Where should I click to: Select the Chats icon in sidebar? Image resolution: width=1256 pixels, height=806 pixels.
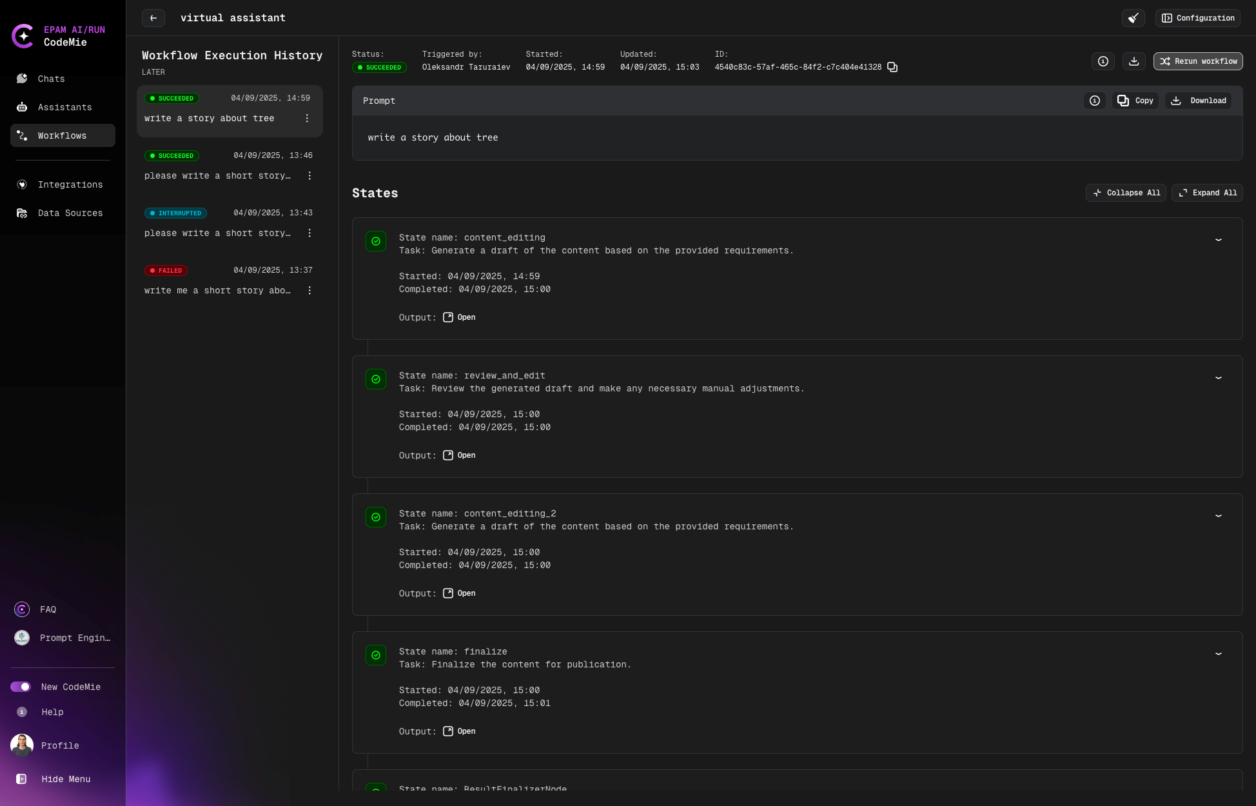[x=22, y=79]
